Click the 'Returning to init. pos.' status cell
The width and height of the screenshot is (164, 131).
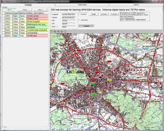[37, 24]
